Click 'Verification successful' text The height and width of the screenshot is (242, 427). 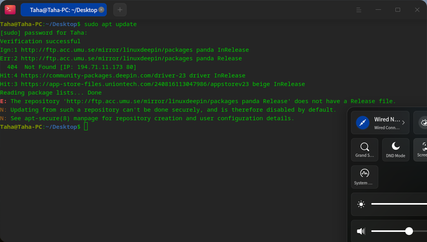pos(40,41)
